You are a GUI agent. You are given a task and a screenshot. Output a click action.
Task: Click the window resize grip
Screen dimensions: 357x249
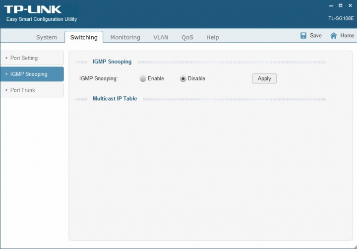[355, 247]
